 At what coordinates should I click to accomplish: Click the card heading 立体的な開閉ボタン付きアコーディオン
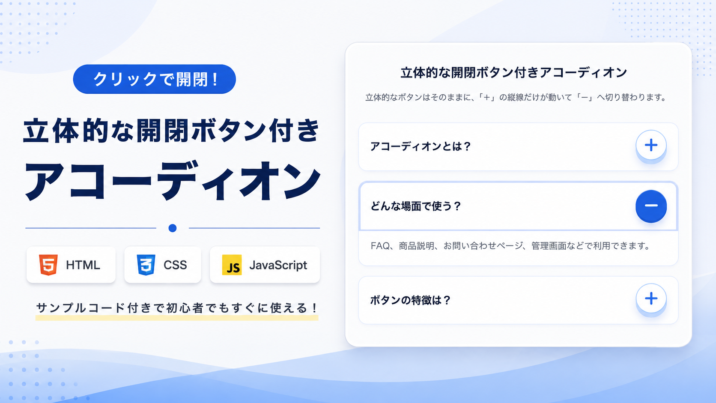point(514,73)
